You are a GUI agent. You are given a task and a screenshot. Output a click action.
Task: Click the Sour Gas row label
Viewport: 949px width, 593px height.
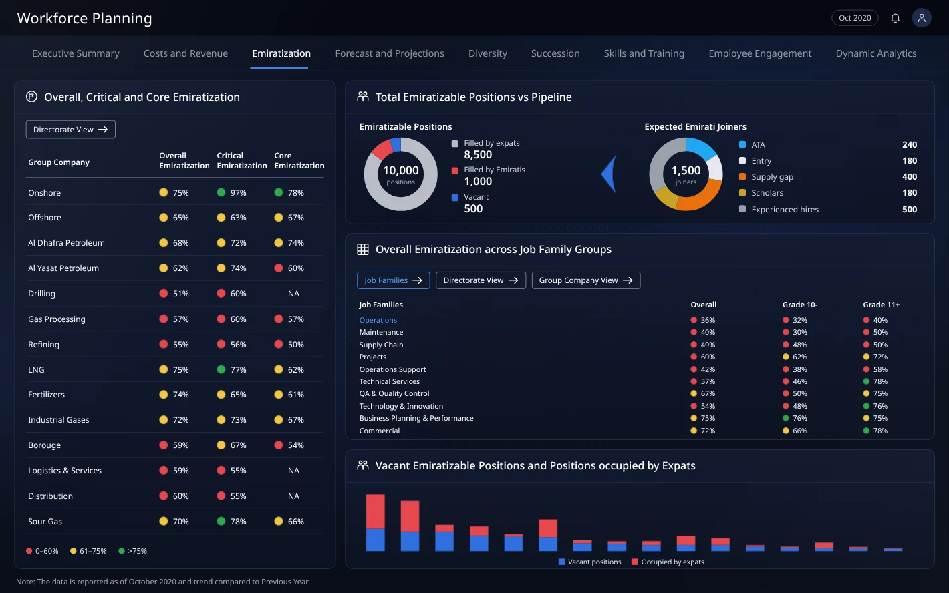45,522
